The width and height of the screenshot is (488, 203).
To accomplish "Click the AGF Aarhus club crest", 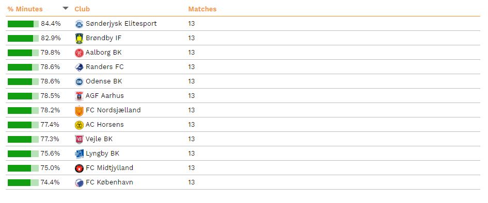I will click(x=79, y=96).
